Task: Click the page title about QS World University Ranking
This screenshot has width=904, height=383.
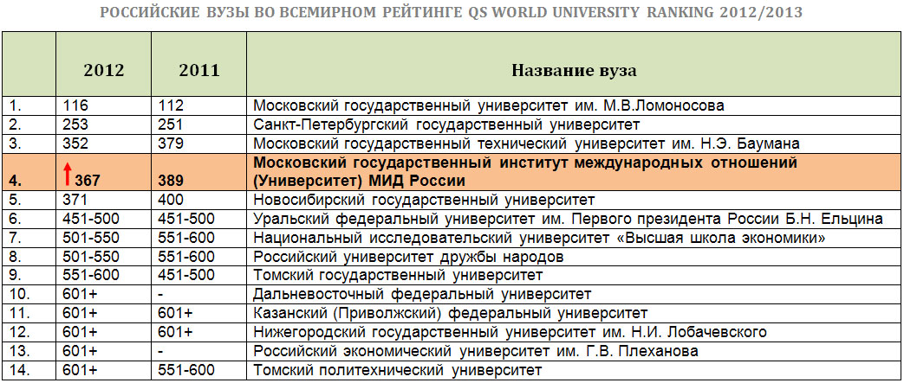Action: 451,13
